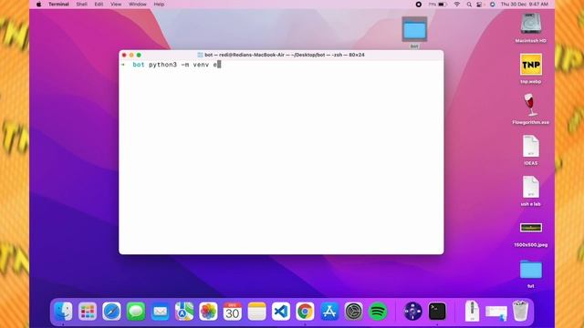
Task: Activate Siri from the menu bar
Action: [x=493, y=5]
